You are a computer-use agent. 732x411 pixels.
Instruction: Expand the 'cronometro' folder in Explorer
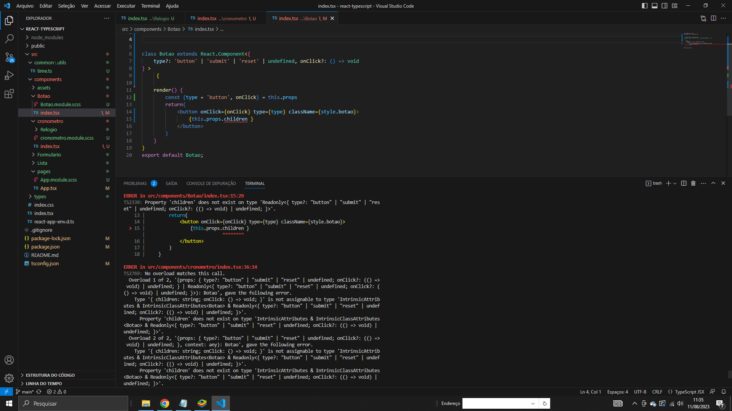pyautogui.click(x=50, y=121)
